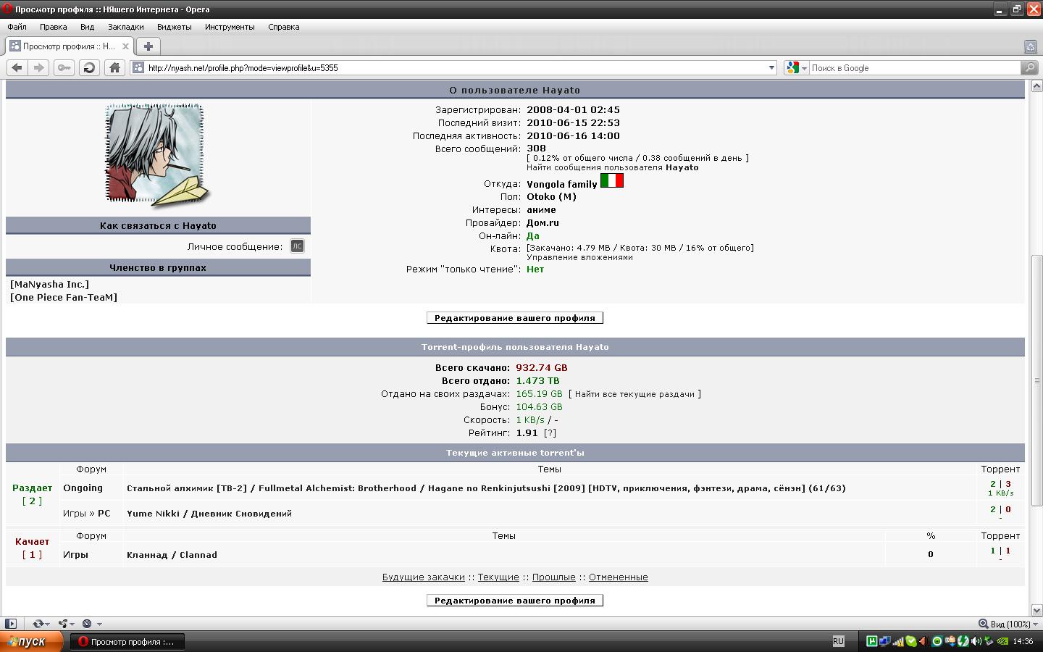Open the password wand key icon
The width and height of the screenshot is (1043, 652).
click(x=64, y=67)
